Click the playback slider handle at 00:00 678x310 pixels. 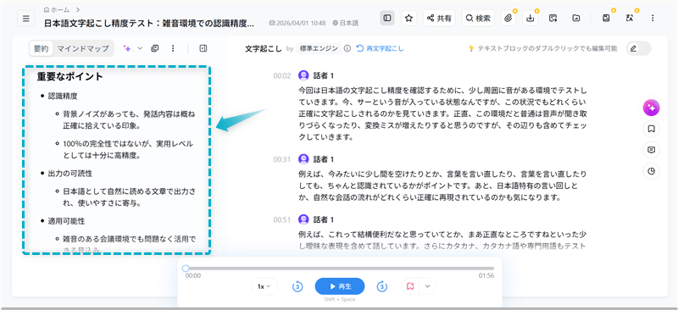tap(186, 268)
